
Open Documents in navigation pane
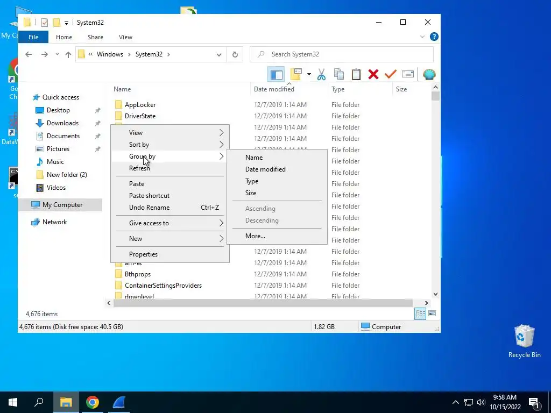pyautogui.click(x=63, y=136)
